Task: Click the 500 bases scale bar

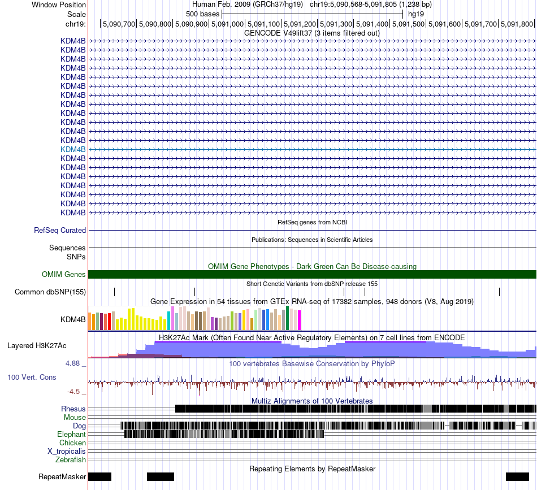Action: (313, 14)
